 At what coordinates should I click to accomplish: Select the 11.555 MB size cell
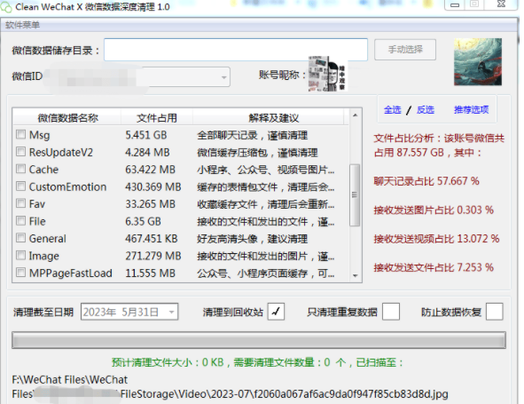[x=150, y=273]
